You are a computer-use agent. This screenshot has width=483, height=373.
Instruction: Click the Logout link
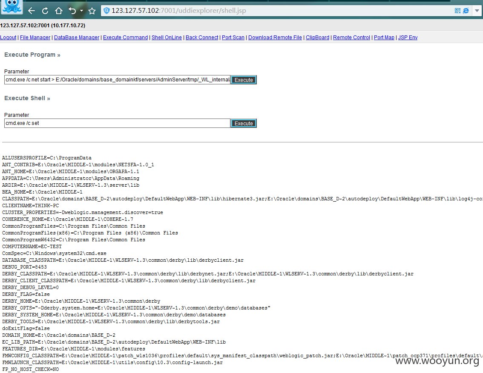pos(8,38)
